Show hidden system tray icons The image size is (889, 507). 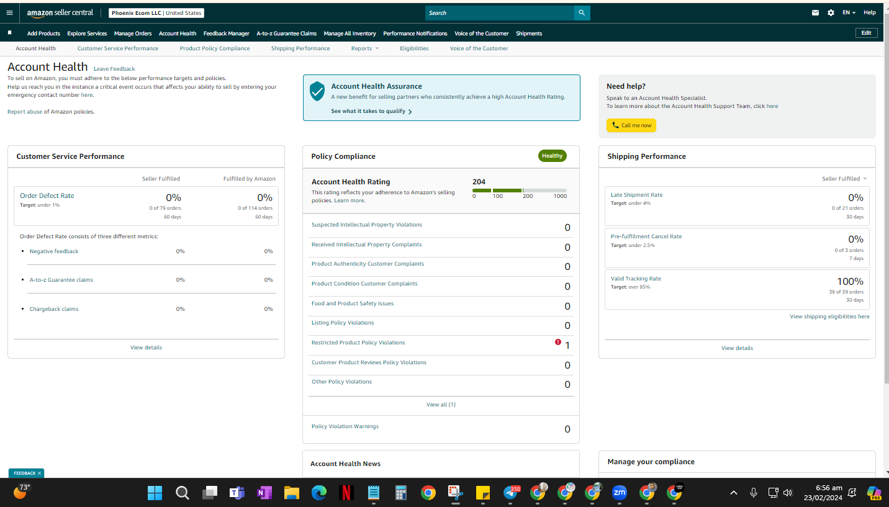tap(734, 493)
